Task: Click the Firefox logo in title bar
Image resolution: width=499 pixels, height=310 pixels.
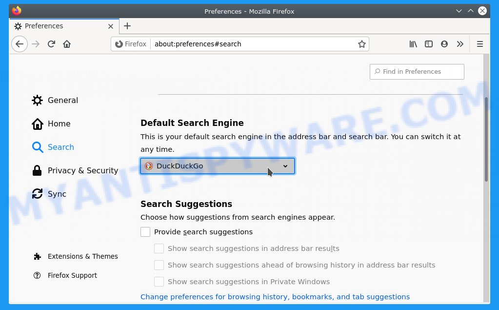Action: (17, 11)
